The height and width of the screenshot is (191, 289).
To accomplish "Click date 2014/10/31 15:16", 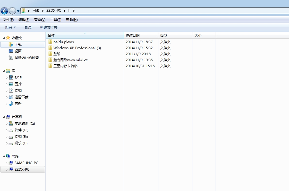I will pos(140,66).
